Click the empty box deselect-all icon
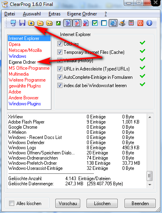Screen dimensions: 162x213 (104, 23)
